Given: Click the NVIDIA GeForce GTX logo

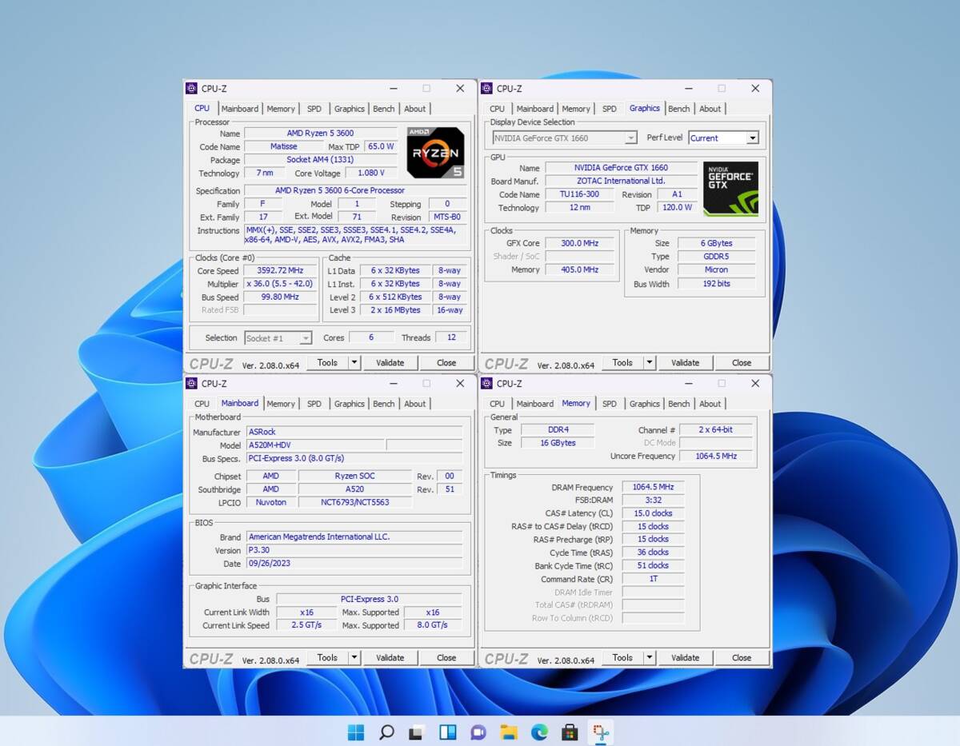Looking at the screenshot, I should click(730, 189).
